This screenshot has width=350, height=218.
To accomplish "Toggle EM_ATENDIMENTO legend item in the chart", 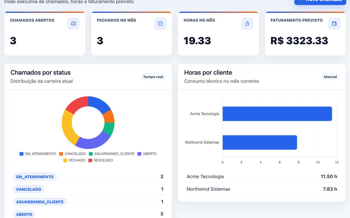I will pos(38,154).
